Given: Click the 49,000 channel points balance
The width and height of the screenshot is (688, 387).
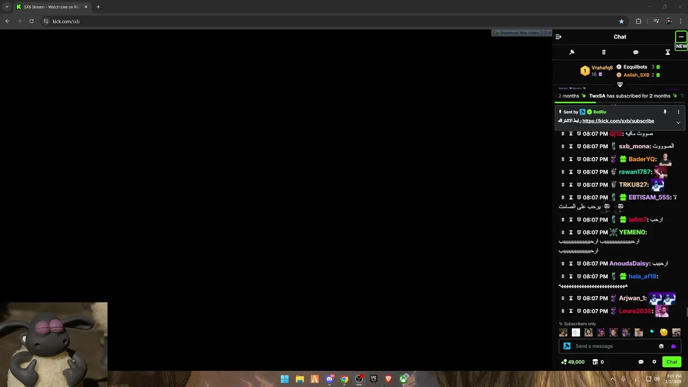Looking at the screenshot, I should [572, 362].
